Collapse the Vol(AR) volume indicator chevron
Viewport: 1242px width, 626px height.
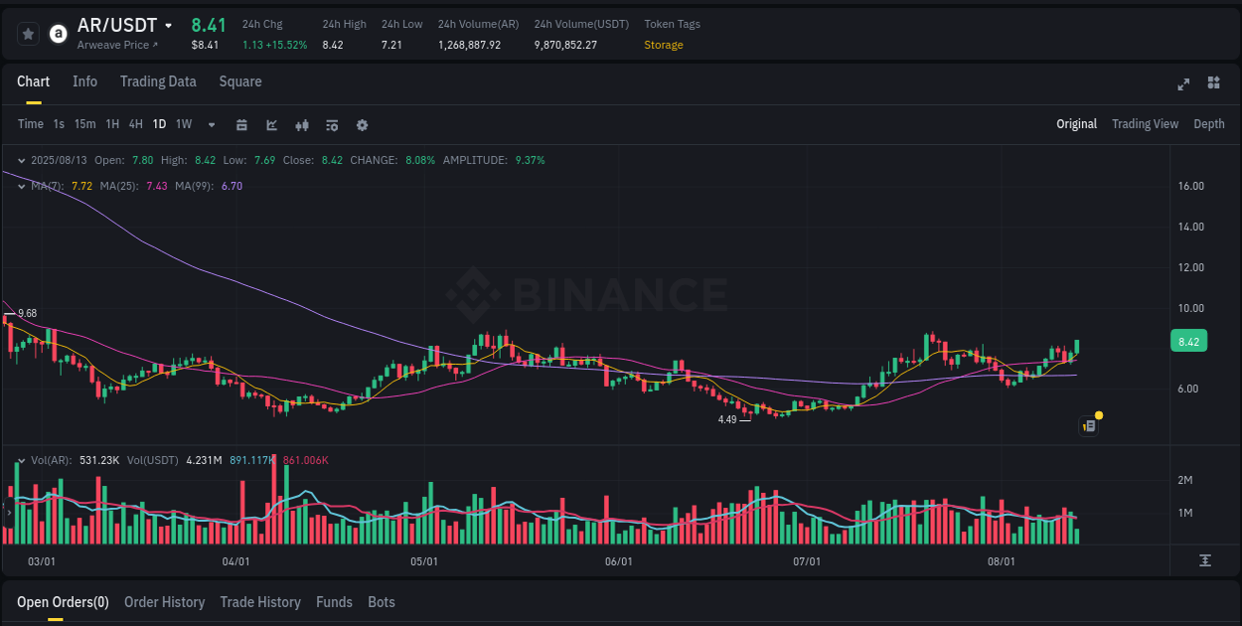pyautogui.click(x=21, y=460)
